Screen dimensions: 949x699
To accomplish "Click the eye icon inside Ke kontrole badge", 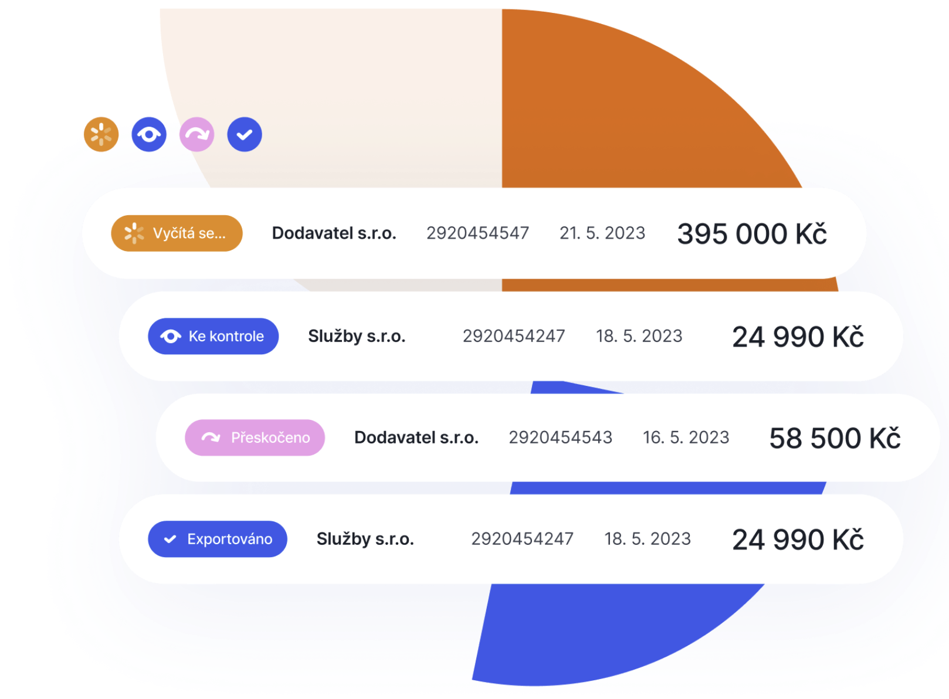I will [171, 336].
